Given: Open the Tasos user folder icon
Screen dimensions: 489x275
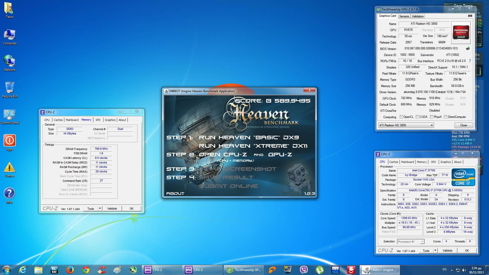Looking at the screenshot, I should tap(10, 10).
